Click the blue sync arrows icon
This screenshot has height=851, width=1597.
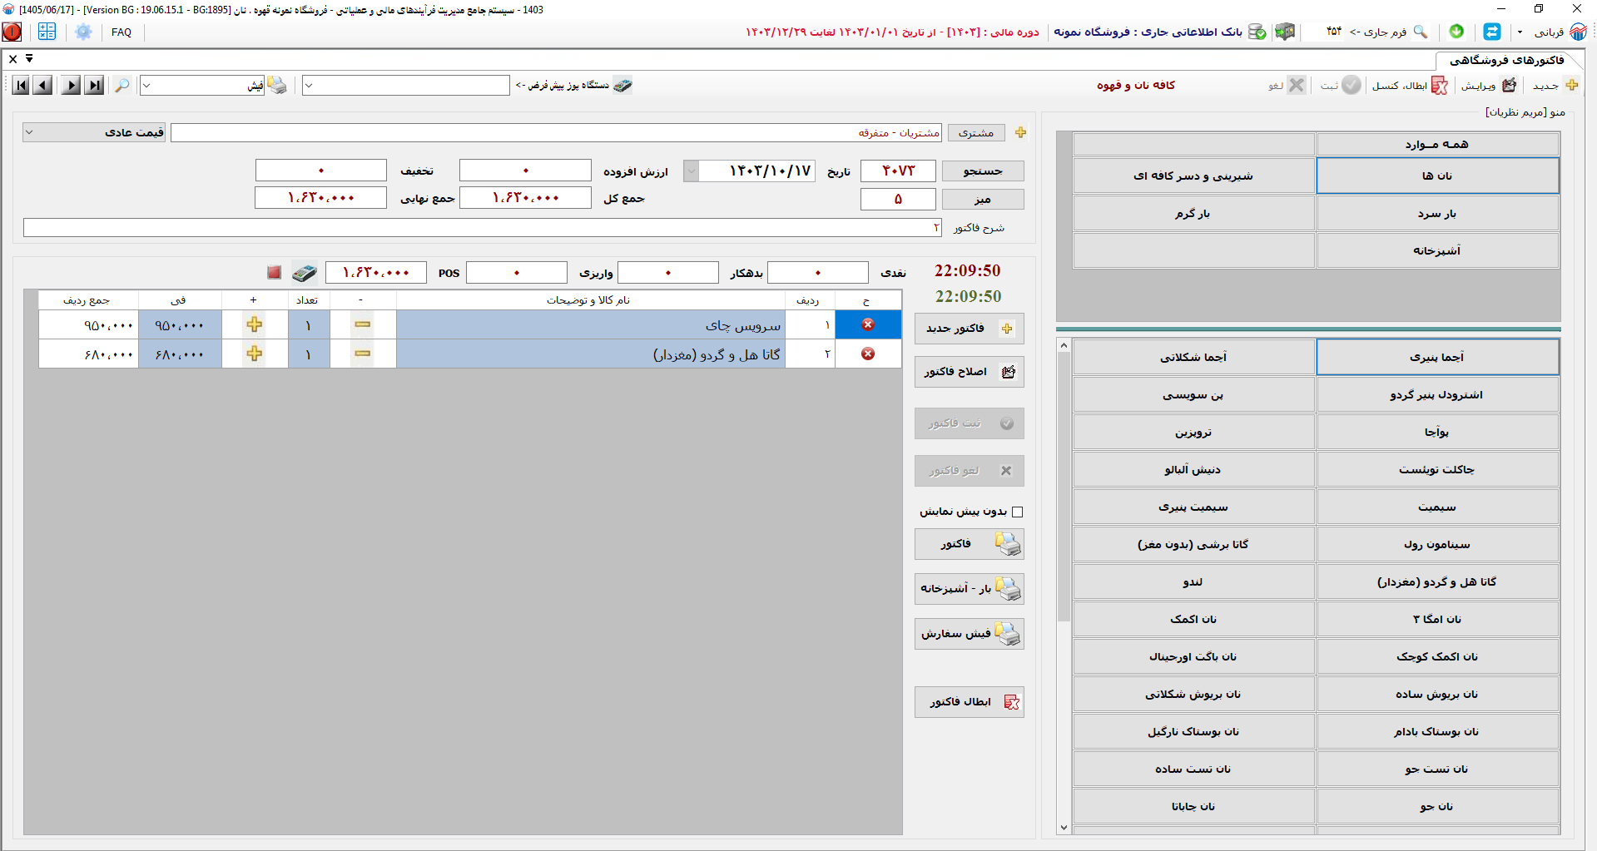point(1492,32)
